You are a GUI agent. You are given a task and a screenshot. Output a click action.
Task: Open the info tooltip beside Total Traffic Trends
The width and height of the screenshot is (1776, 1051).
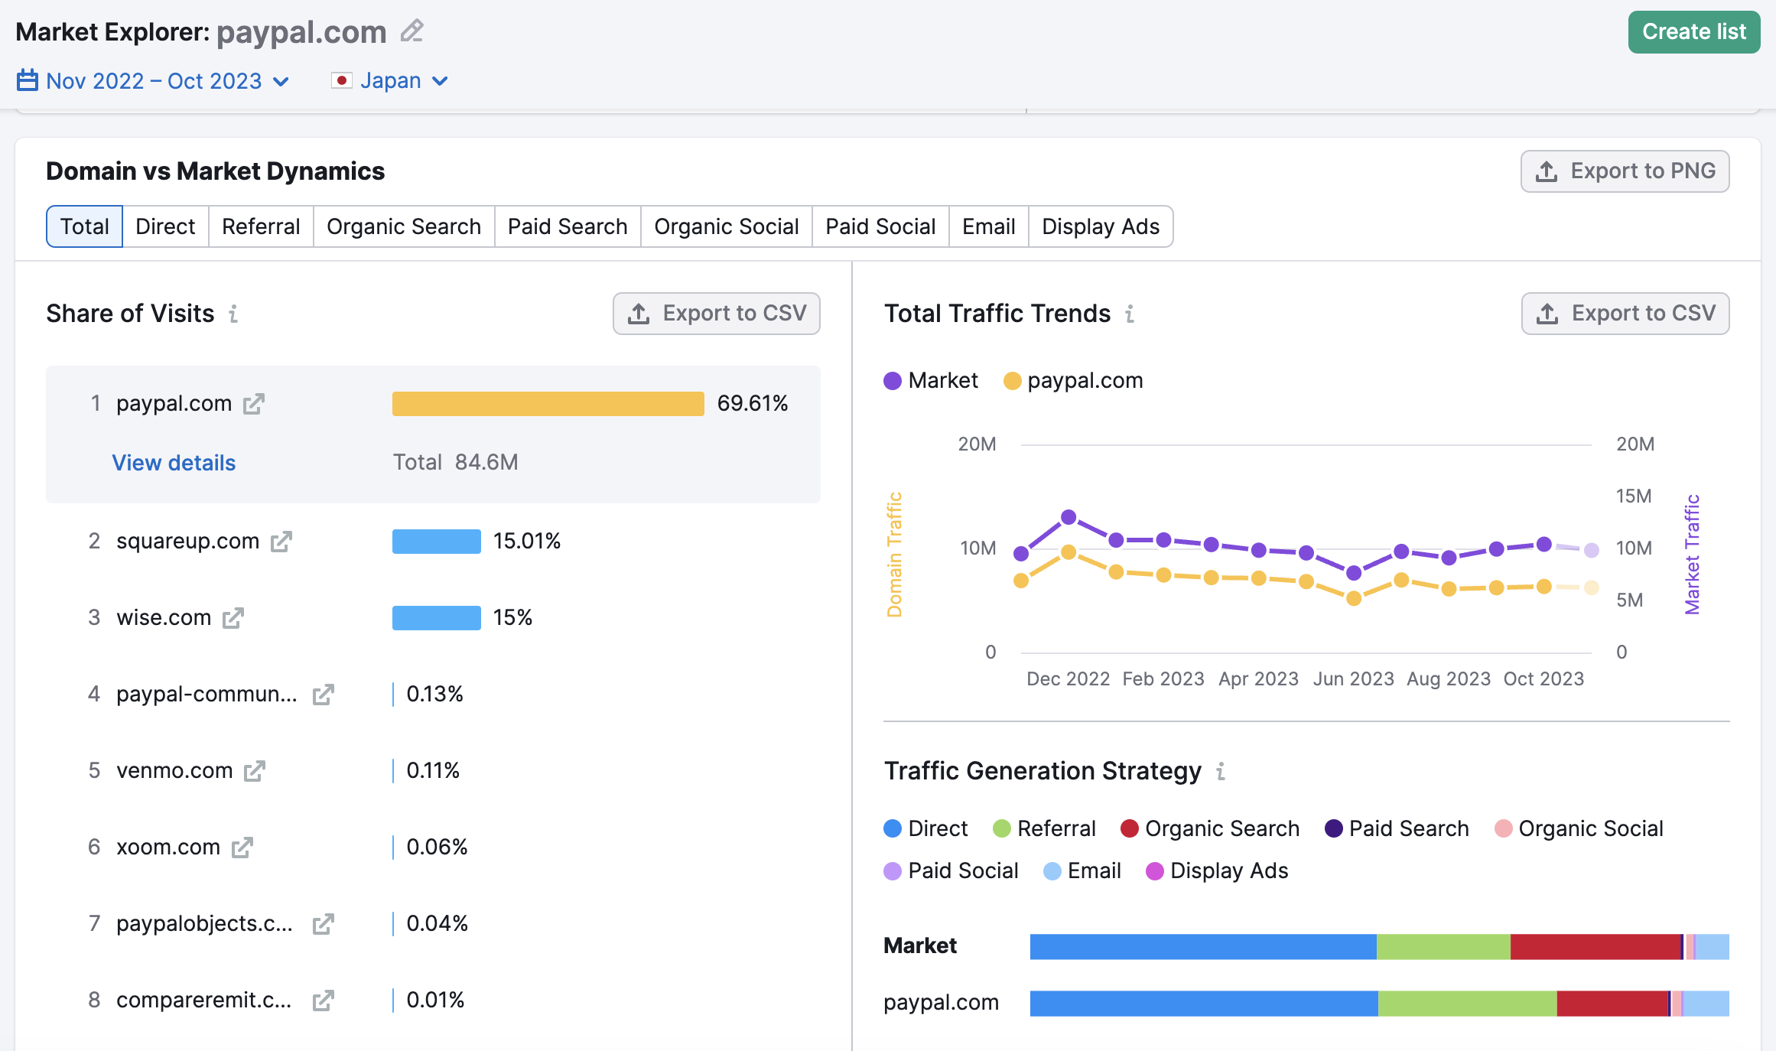[x=1130, y=314]
